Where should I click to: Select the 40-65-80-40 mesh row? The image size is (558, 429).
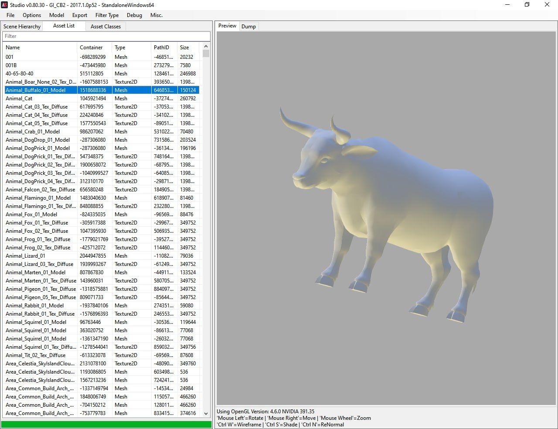[x=102, y=74]
